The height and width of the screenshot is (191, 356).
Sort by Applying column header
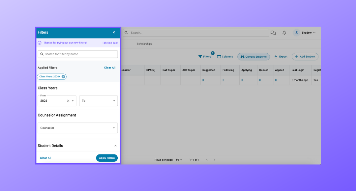247,70
